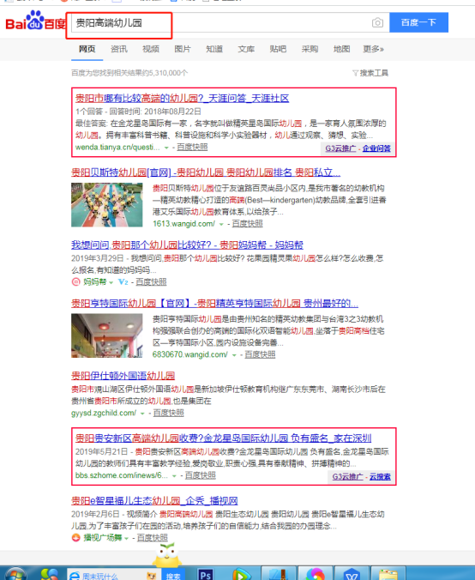475x580 pixels.
Task: Open 百度快照 for the 播视广场舞 result
Action: [x=153, y=538]
